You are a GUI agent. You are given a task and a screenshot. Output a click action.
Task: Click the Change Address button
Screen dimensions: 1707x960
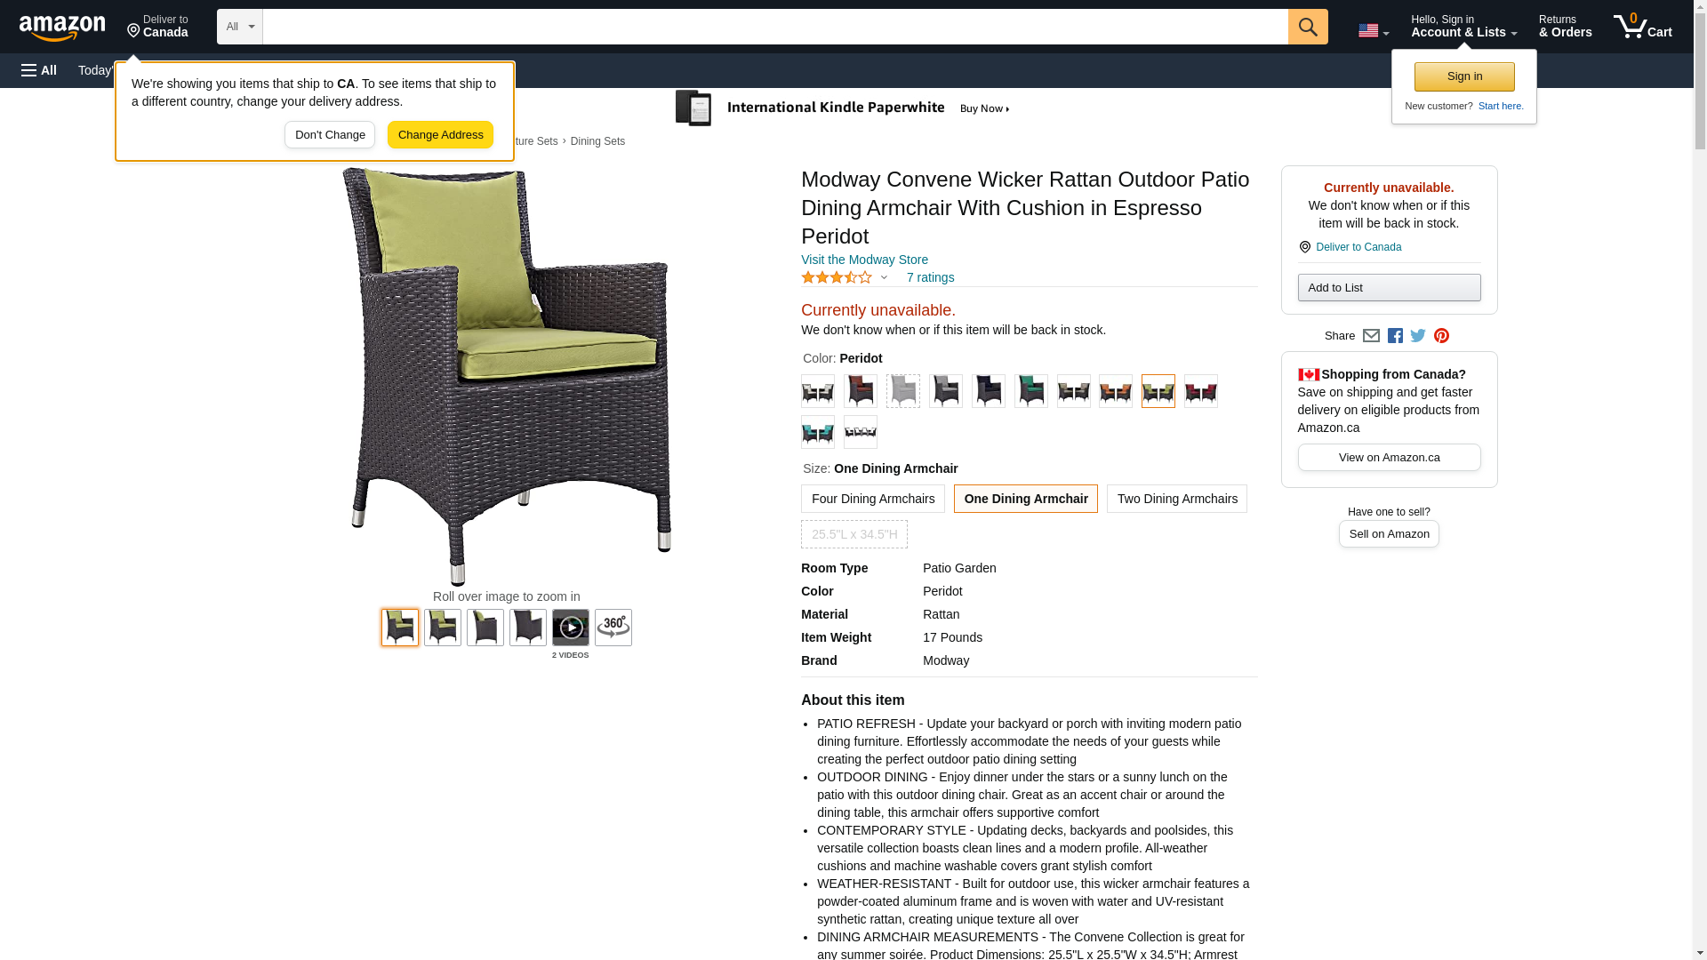(440, 135)
